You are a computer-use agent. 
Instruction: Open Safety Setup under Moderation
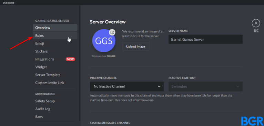[55, 101]
